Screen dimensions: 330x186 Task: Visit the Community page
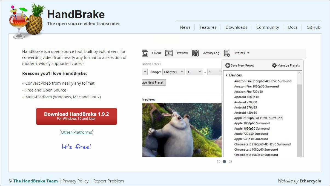click(268, 27)
